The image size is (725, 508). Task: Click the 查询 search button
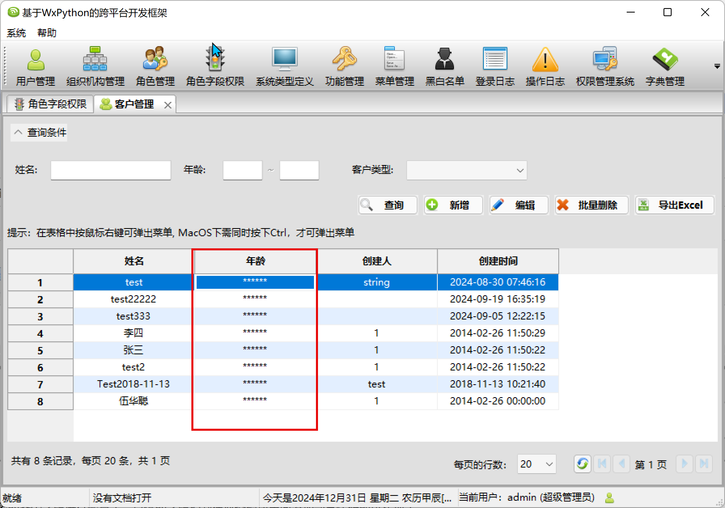point(388,205)
